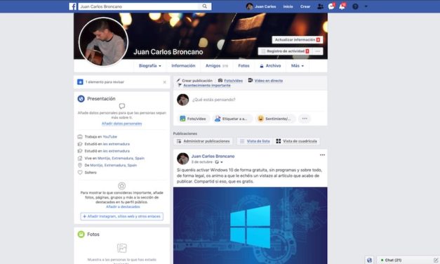Click post date '3 de octubre'
The height and width of the screenshot is (264, 440).
click(x=202, y=162)
